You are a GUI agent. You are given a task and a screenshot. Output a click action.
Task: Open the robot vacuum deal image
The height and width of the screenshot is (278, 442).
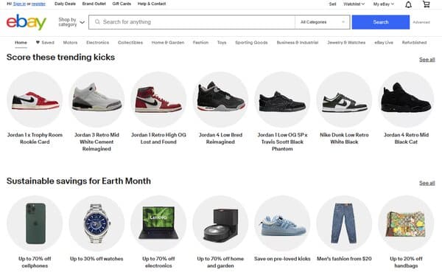click(220, 223)
